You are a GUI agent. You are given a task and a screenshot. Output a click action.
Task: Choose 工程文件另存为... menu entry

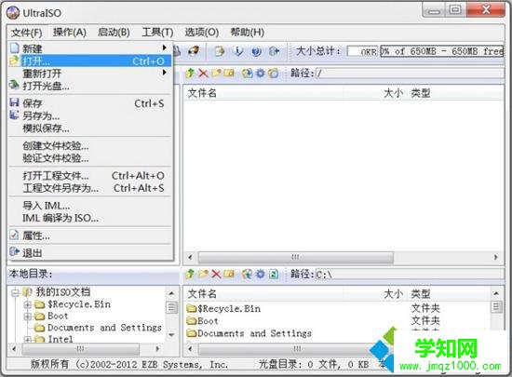pos(90,188)
